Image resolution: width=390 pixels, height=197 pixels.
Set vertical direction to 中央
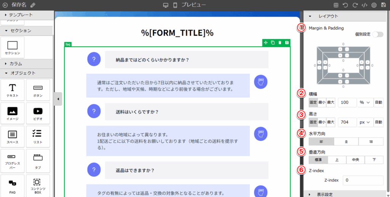point(355,160)
